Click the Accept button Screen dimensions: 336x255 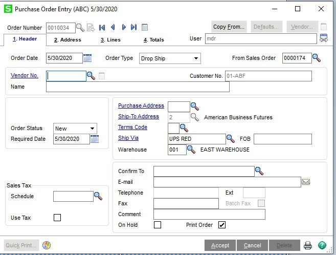click(x=220, y=245)
